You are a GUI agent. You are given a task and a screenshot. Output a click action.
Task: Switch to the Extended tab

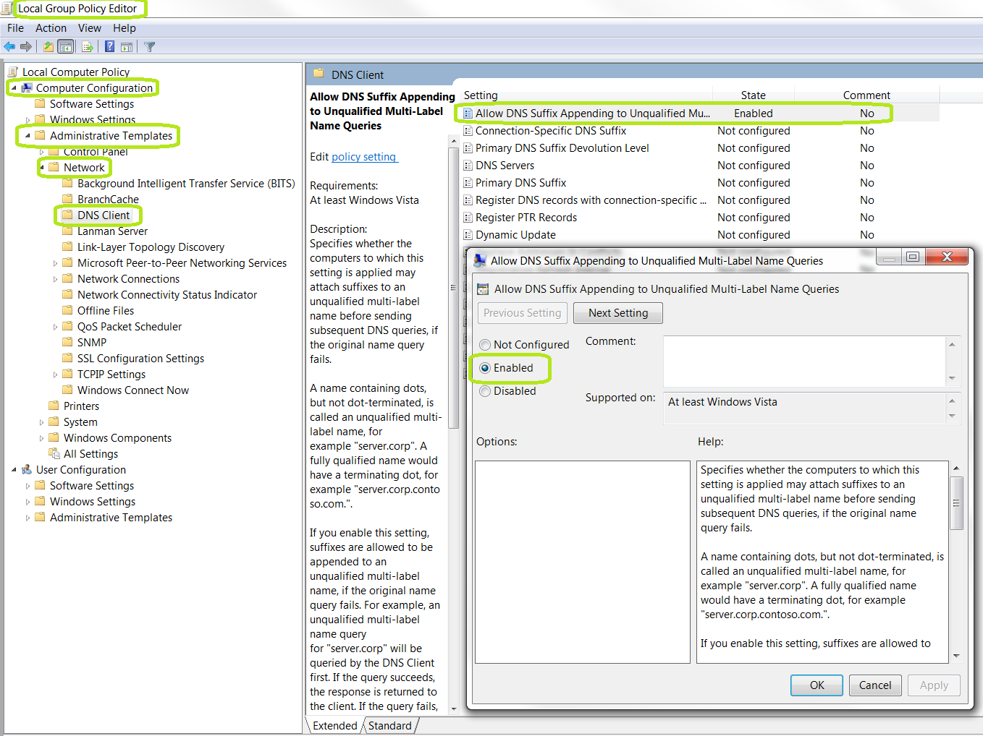click(x=334, y=726)
